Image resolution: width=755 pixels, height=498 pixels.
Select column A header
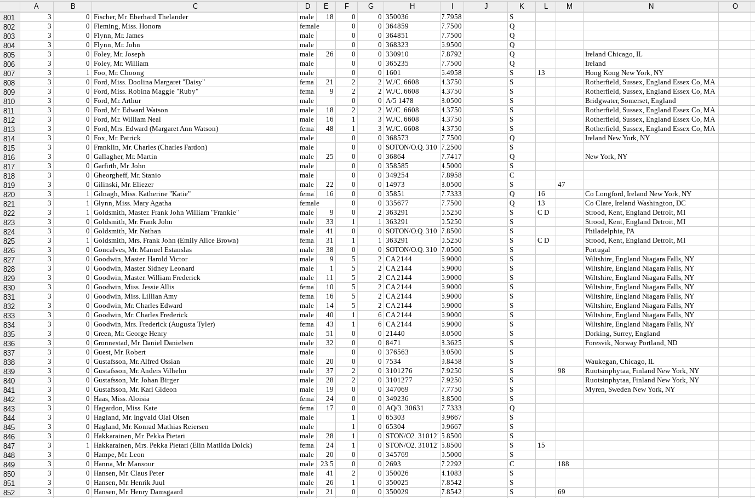[36, 6]
